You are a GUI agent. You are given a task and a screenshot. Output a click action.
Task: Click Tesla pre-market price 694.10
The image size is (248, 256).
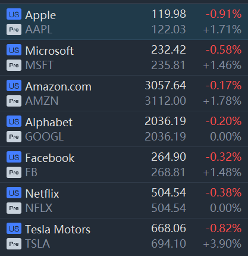click(169, 243)
